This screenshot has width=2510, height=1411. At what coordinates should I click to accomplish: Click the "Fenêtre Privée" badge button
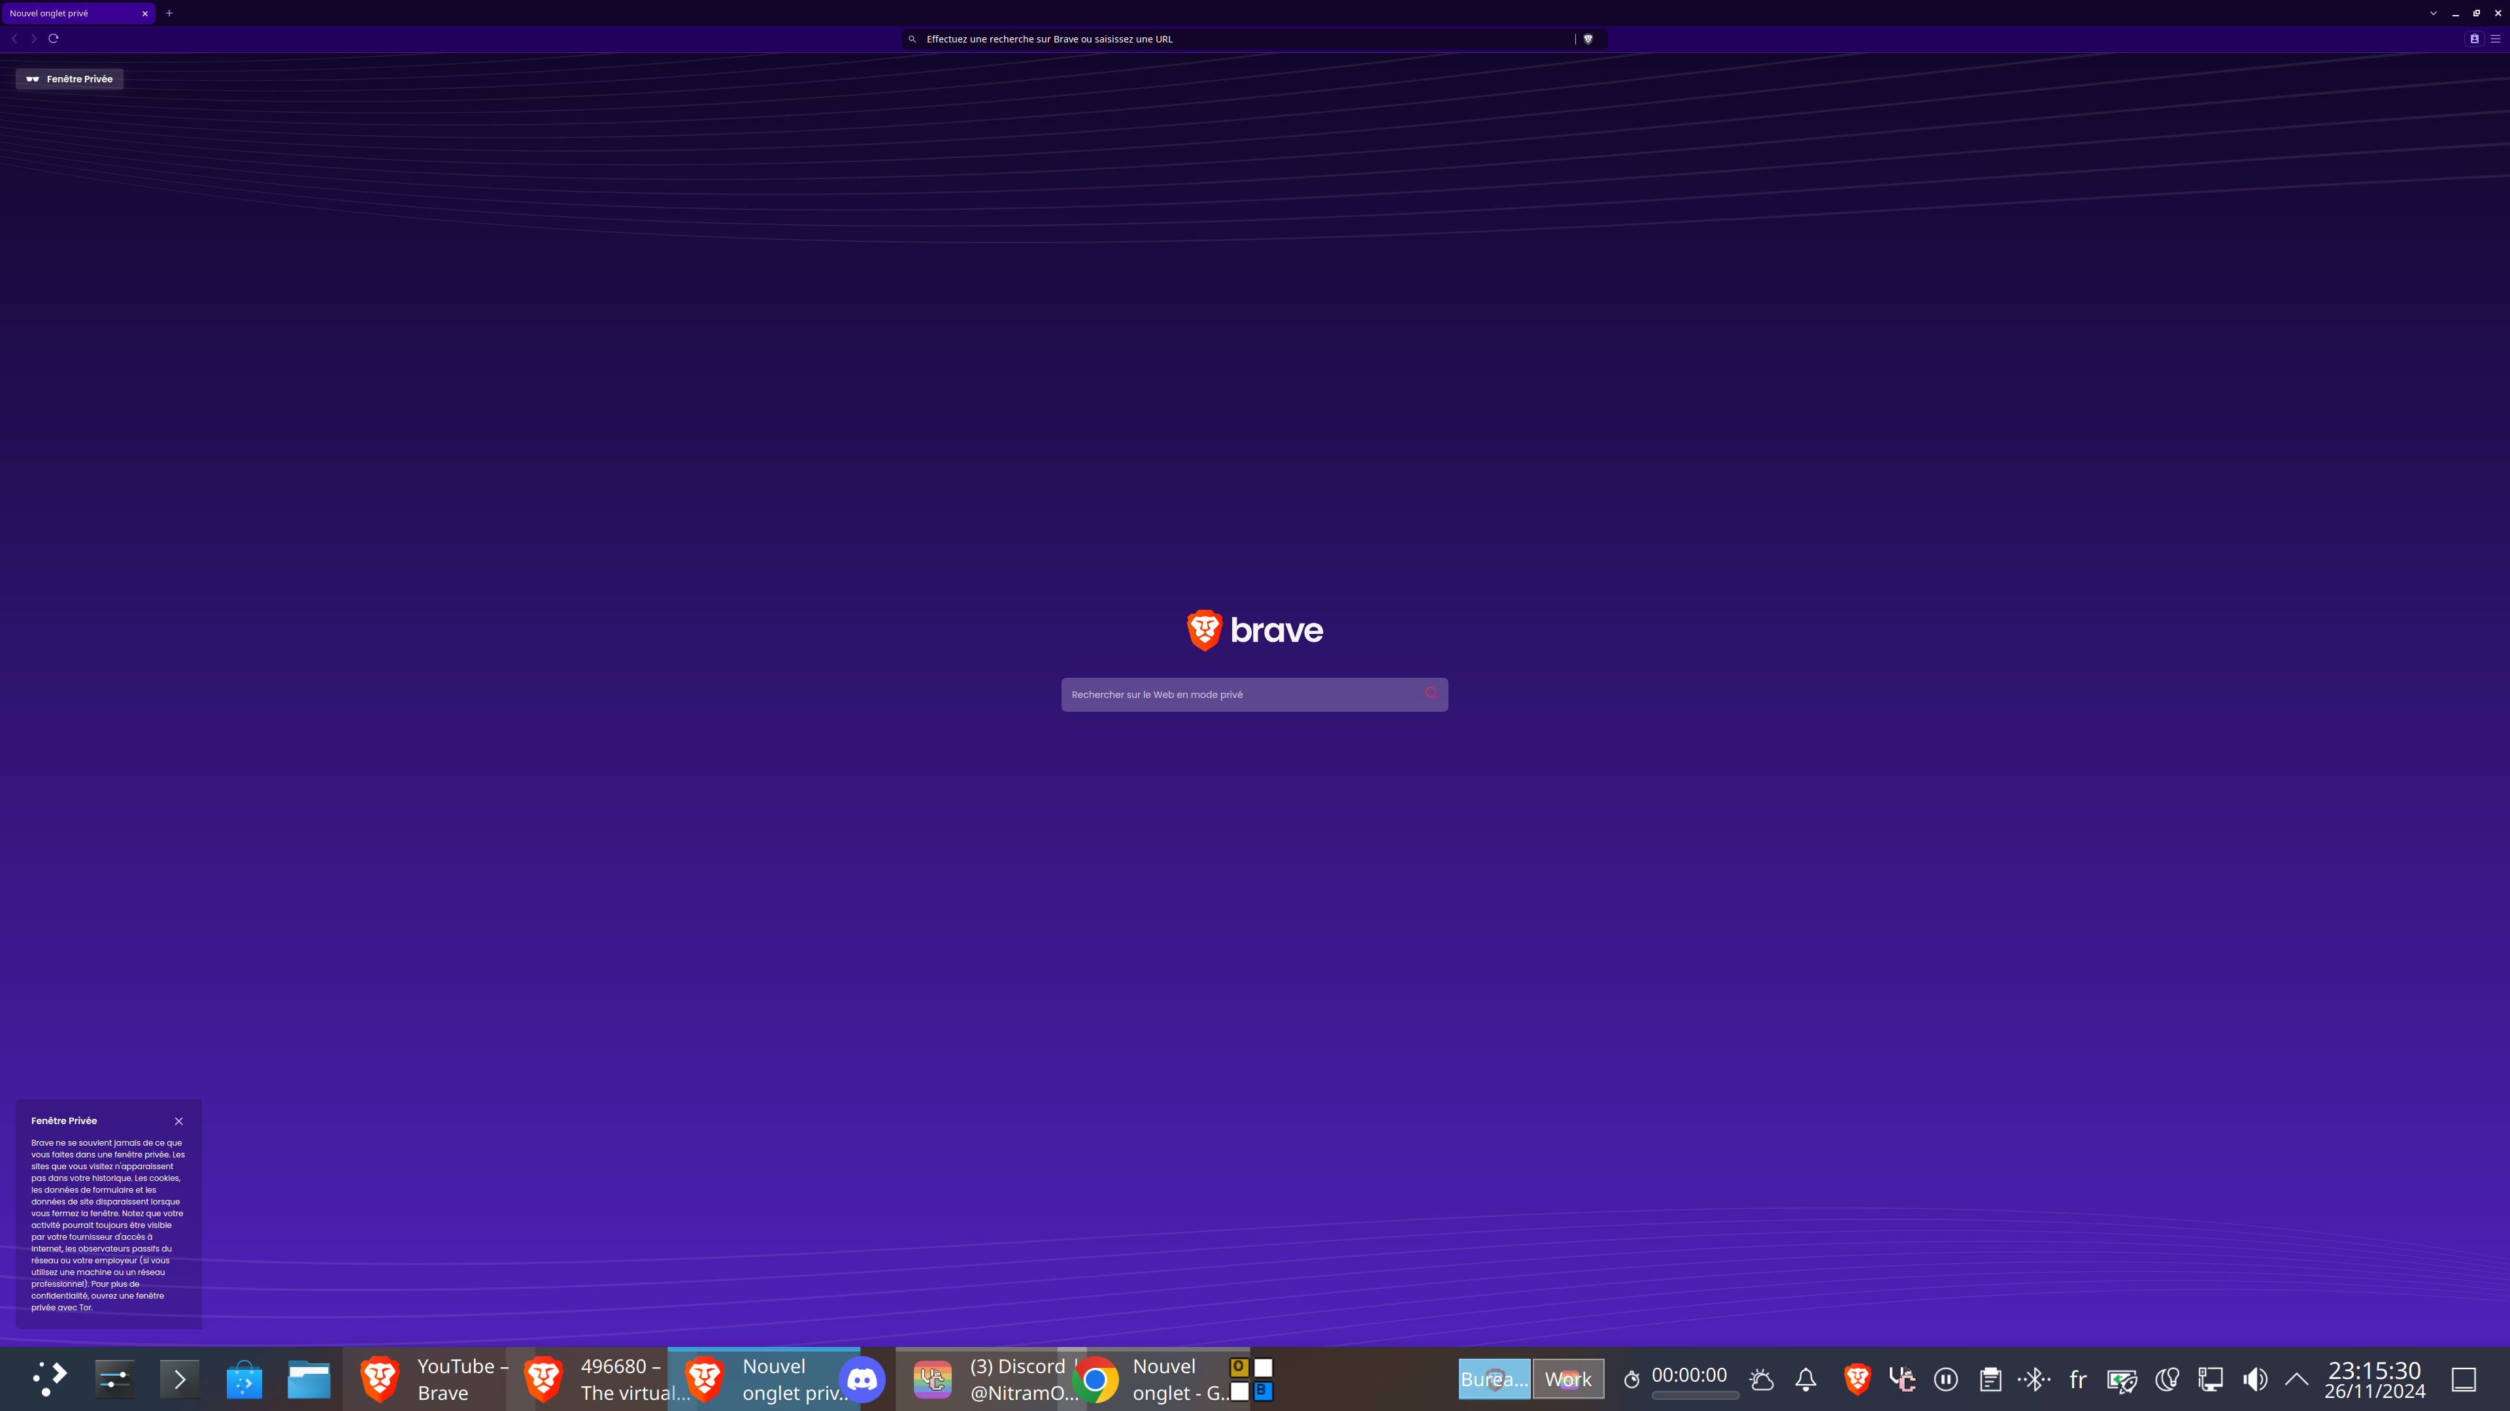coord(69,79)
